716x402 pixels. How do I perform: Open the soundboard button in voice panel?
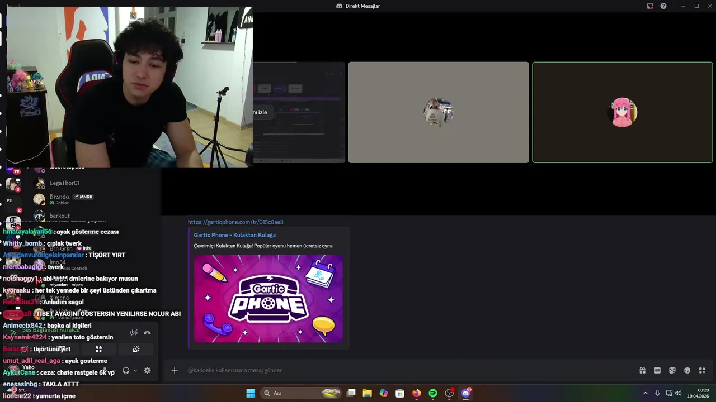(136, 349)
